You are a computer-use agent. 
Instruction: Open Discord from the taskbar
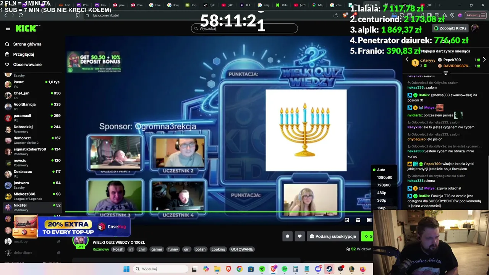(x=318, y=269)
